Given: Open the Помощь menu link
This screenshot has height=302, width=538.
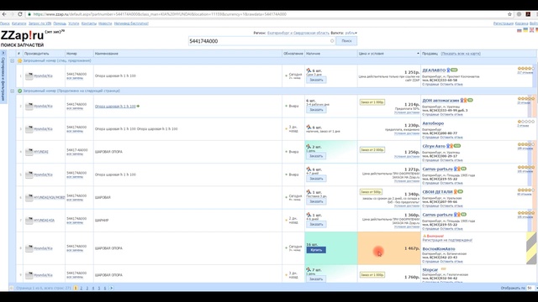Looking at the screenshot, I should pyautogui.click(x=60, y=23).
